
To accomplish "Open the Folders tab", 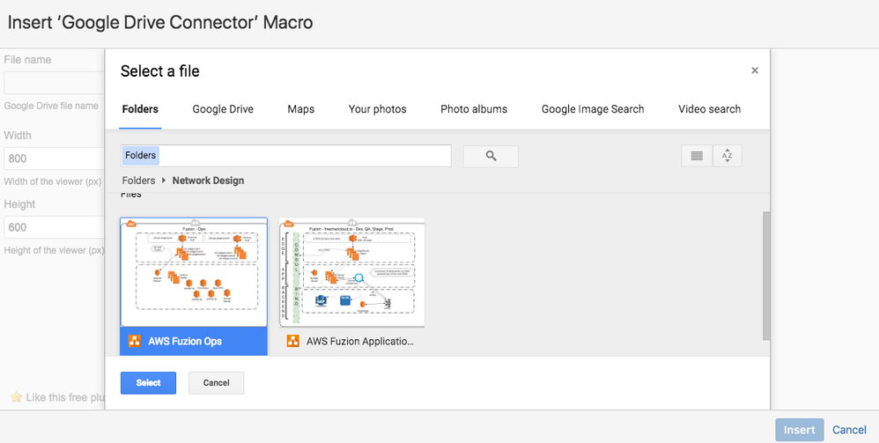I will tap(140, 109).
